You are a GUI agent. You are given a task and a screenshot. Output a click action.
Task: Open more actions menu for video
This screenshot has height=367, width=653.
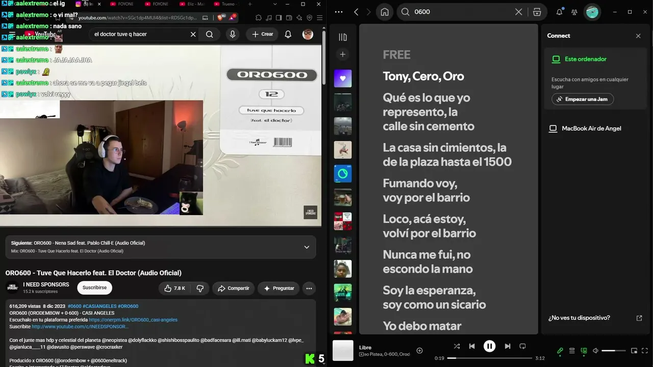[309, 289]
